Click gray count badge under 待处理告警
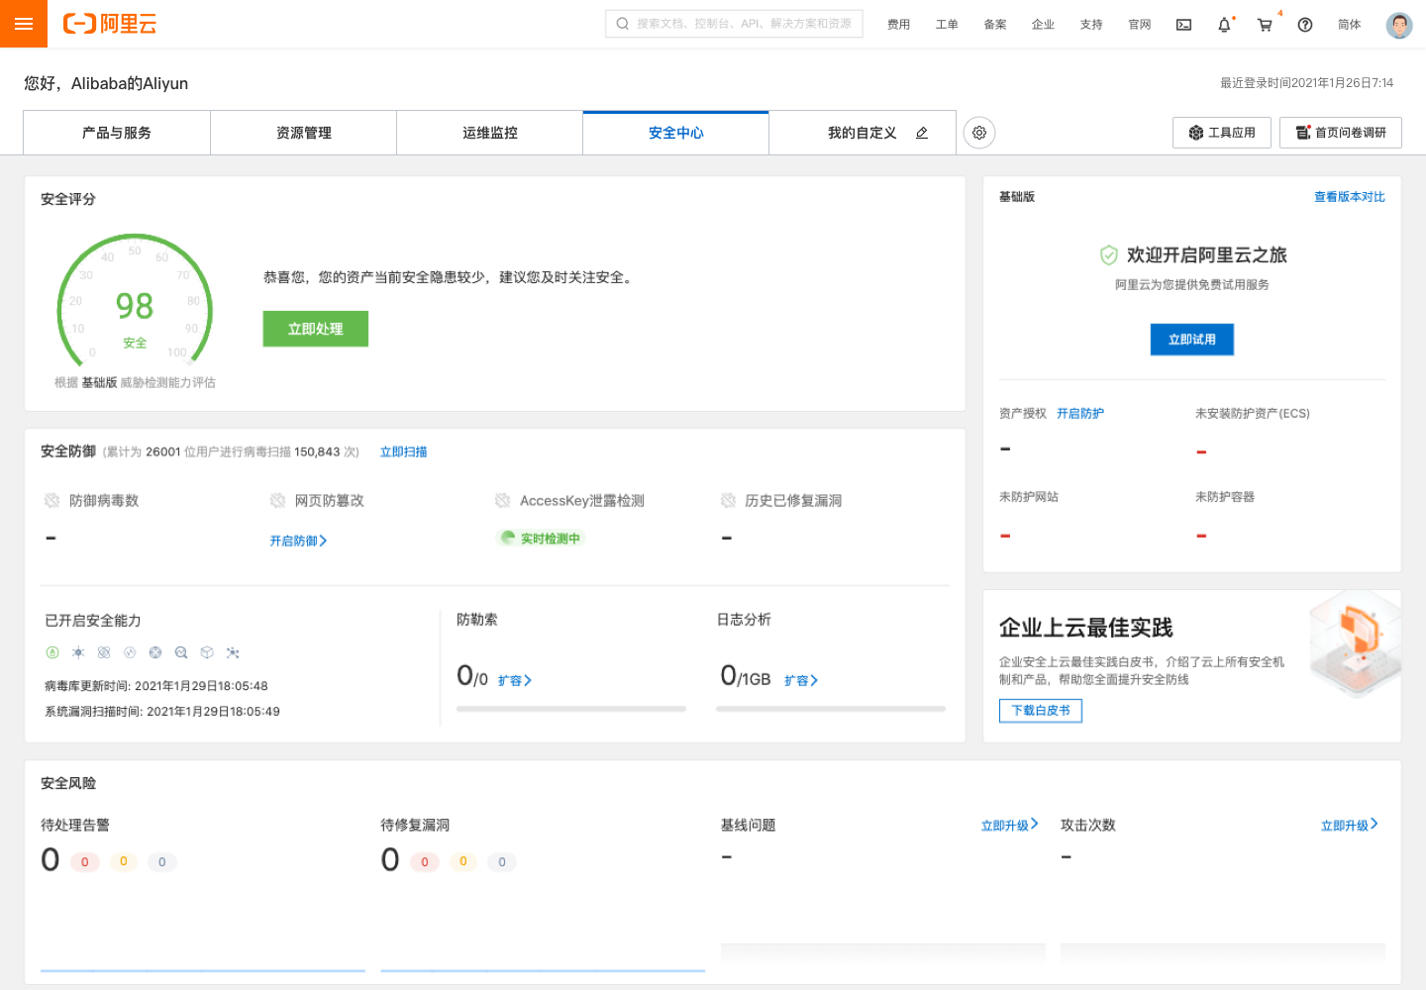 [162, 861]
